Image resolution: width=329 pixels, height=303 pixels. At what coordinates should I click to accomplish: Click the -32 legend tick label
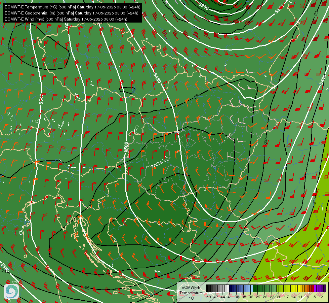tap(250, 297)
